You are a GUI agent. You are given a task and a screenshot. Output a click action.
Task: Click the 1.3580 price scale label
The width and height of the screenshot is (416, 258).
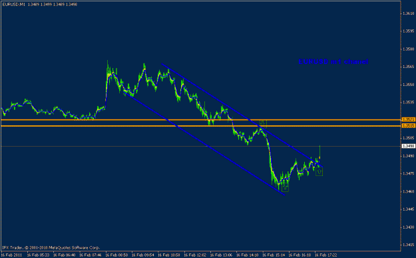pos(409,49)
